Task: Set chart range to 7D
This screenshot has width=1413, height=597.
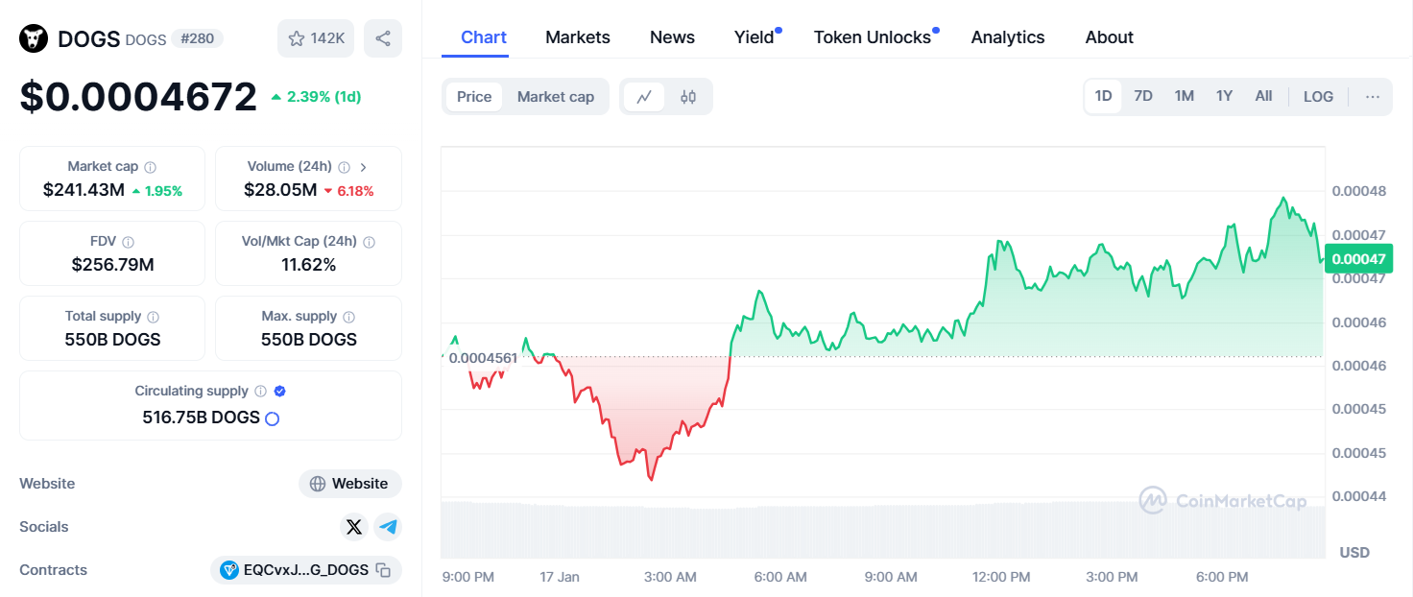Action: pyautogui.click(x=1143, y=96)
